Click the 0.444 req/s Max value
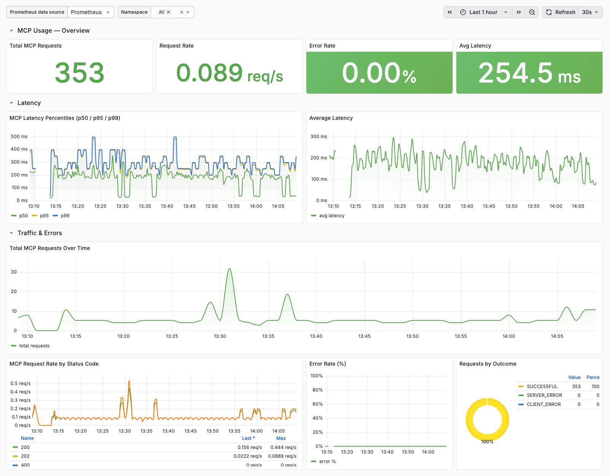Viewport: 609px width, 476px height. [x=283, y=447]
